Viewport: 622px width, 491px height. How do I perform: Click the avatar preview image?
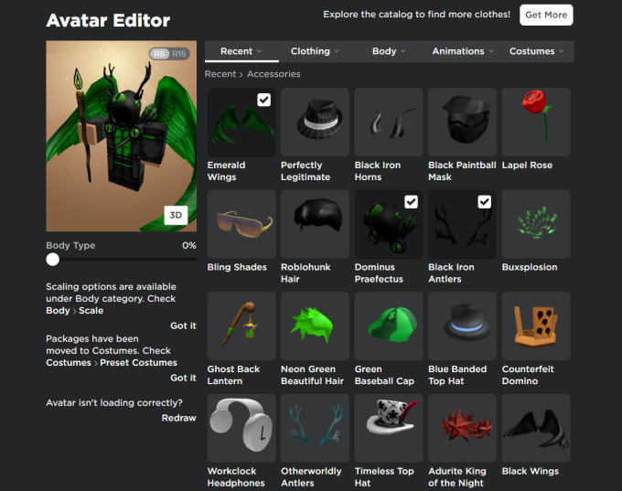121,136
